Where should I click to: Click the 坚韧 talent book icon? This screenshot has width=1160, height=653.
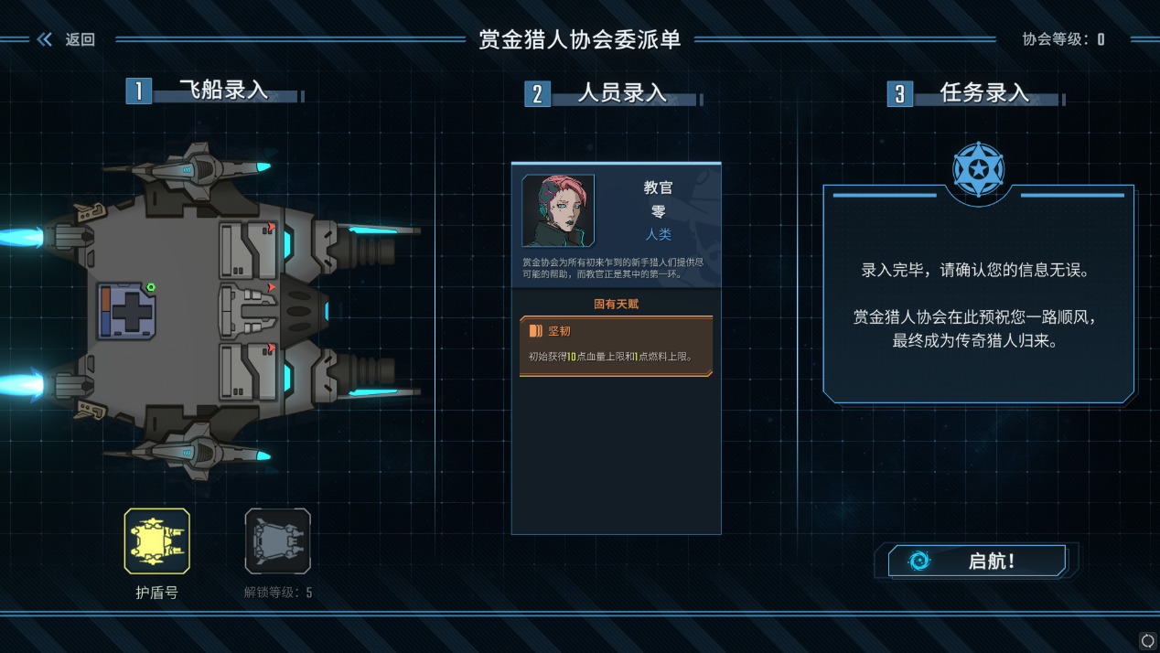coord(536,331)
